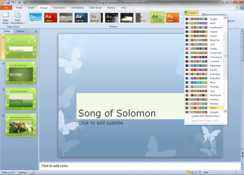This screenshot has width=244, height=175.
Task: Expand the Background Styles dropdown
Action: pyautogui.click(x=214, y=15)
